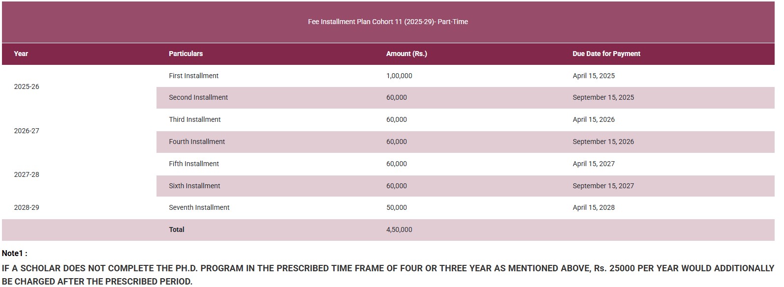Click the Due Date for Payment header
This screenshot has height=287, width=784.
pos(606,54)
